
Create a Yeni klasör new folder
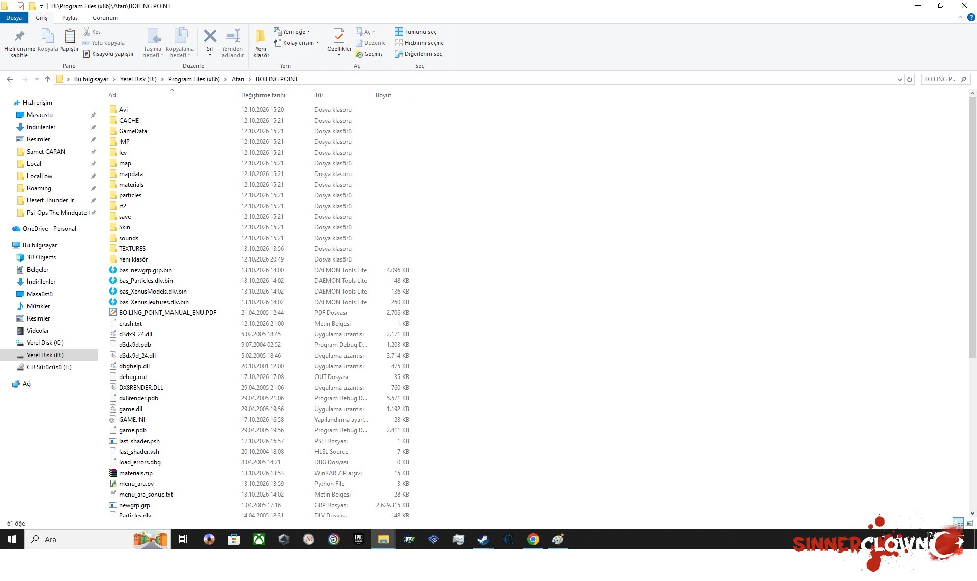pos(261,43)
